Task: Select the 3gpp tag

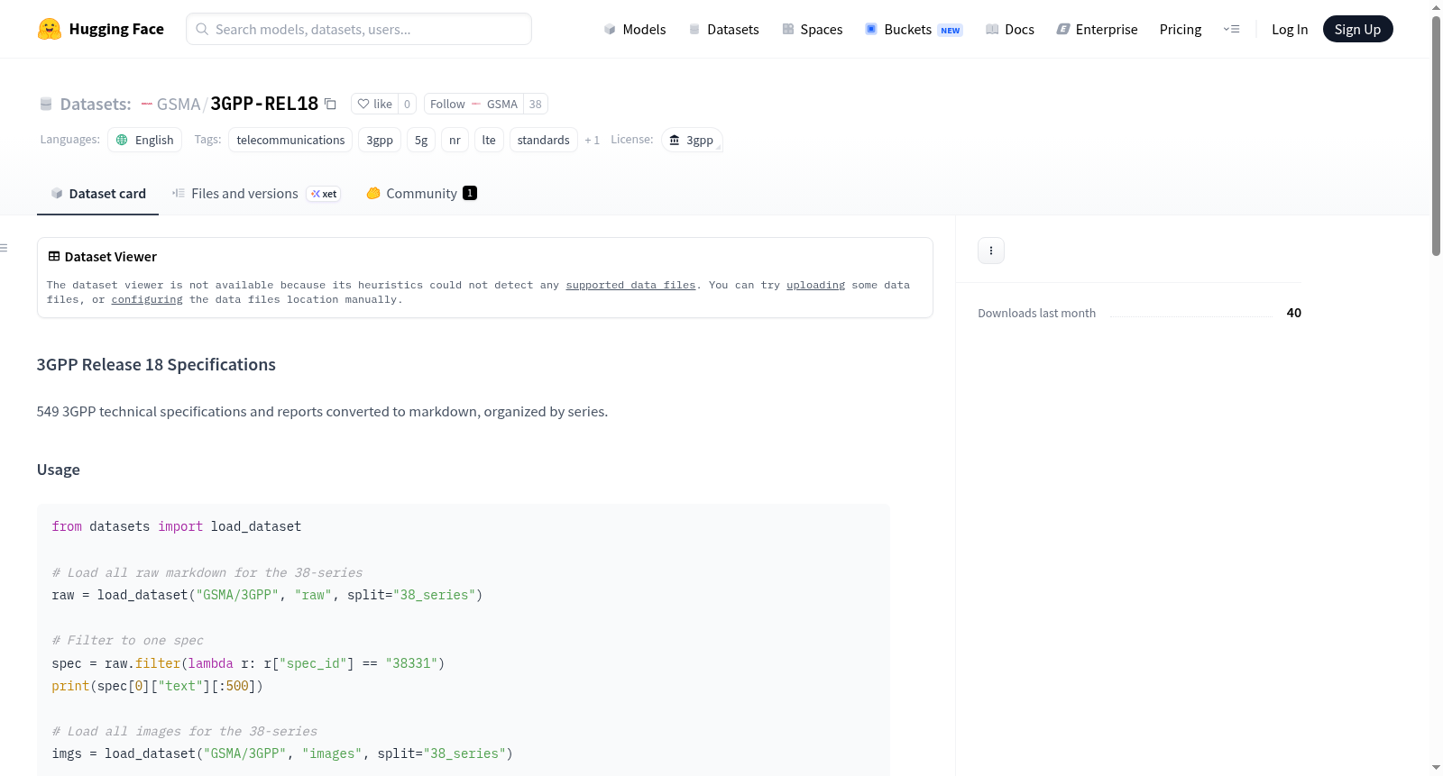Action: pyautogui.click(x=380, y=140)
